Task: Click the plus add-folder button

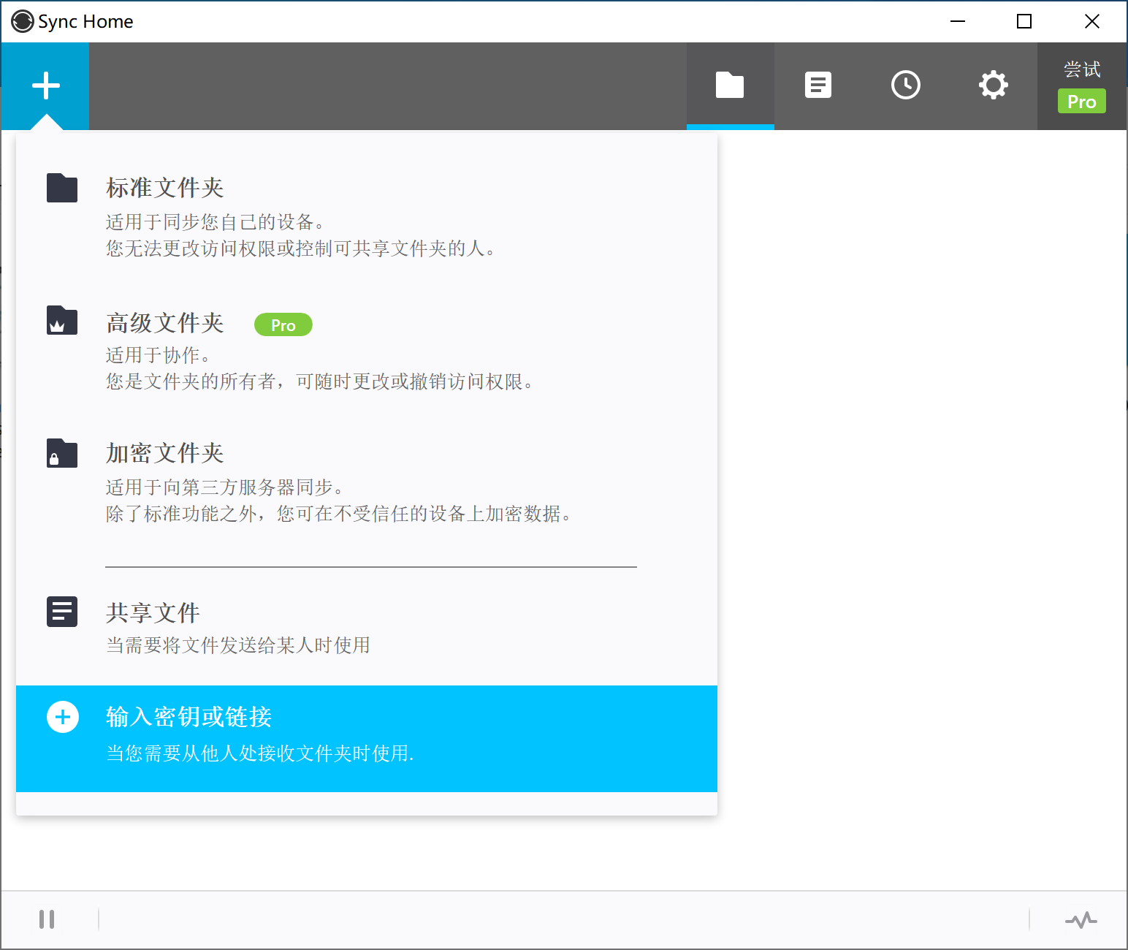Action: tap(45, 85)
